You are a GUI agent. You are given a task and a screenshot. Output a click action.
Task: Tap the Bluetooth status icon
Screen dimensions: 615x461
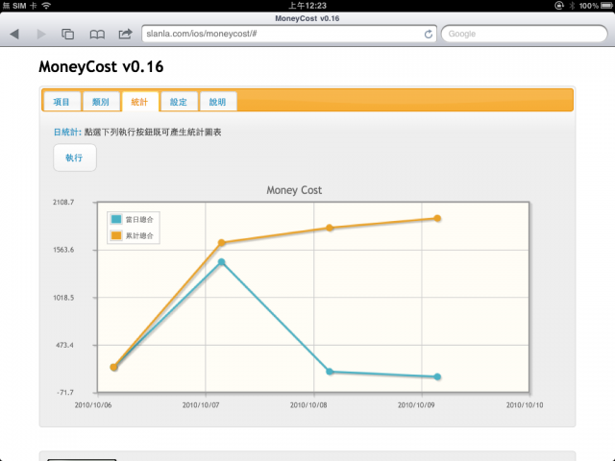click(x=572, y=6)
